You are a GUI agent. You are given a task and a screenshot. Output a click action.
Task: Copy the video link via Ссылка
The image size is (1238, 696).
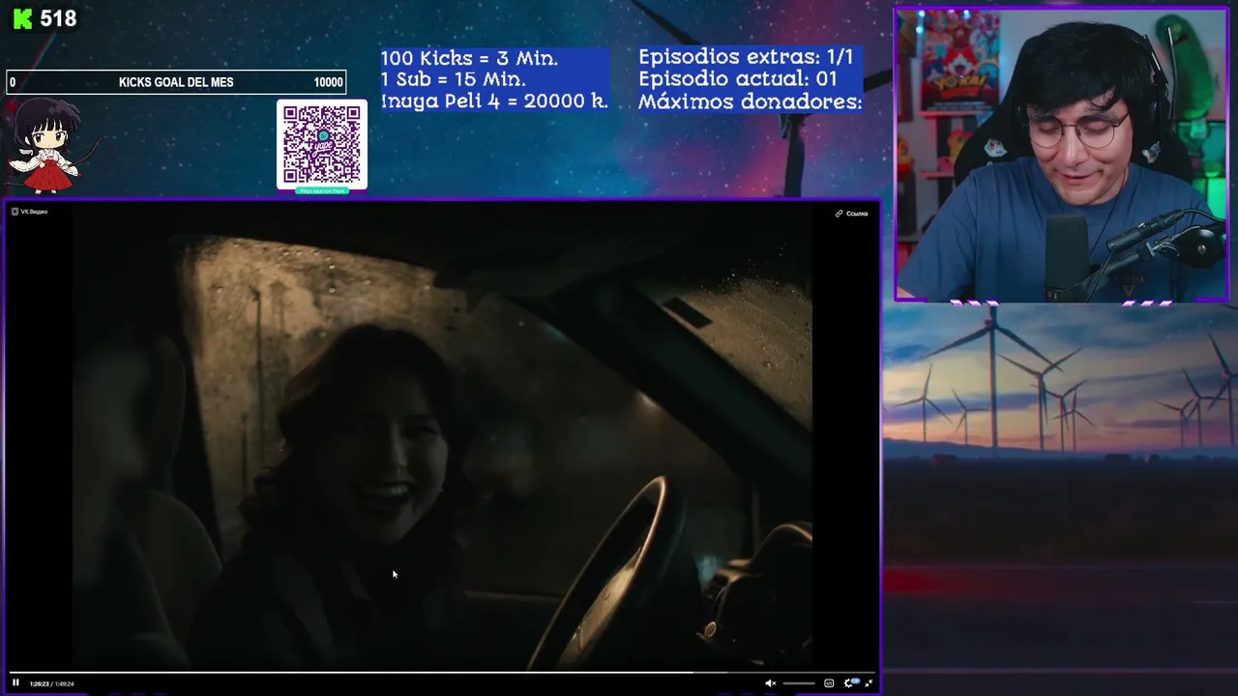[852, 214]
